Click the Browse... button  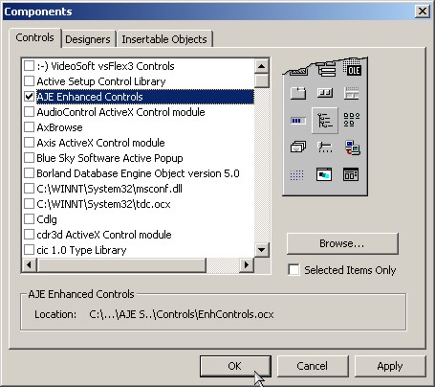342,243
